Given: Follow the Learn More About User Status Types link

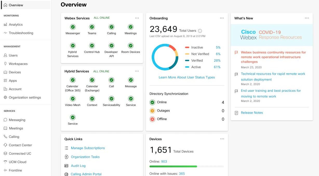Looking at the screenshot, I should (x=187, y=77).
